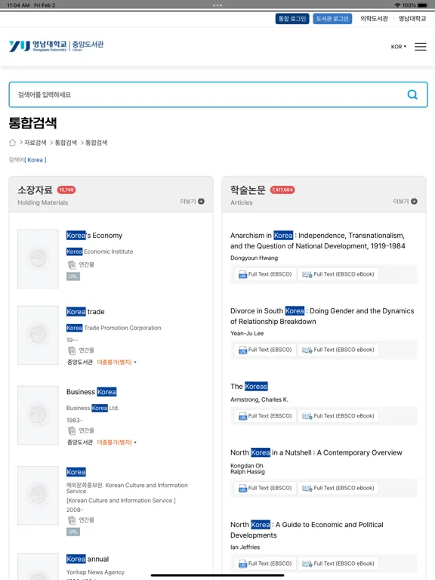This screenshot has width=435, height=580.
Task: Click the home icon in breadcrumb
Action: (x=12, y=143)
